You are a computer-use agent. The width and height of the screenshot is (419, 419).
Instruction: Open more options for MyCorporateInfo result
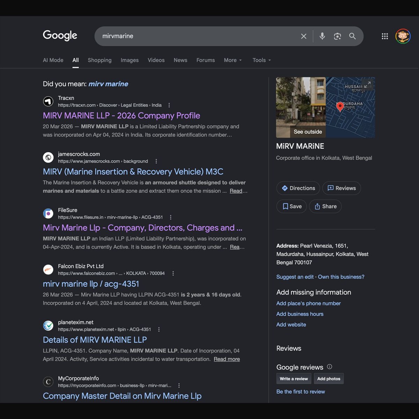coord(179,385)
